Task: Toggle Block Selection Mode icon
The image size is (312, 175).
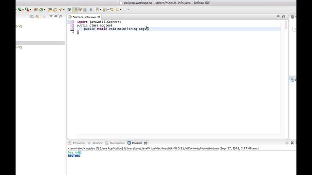Action: tap(85, 10)
